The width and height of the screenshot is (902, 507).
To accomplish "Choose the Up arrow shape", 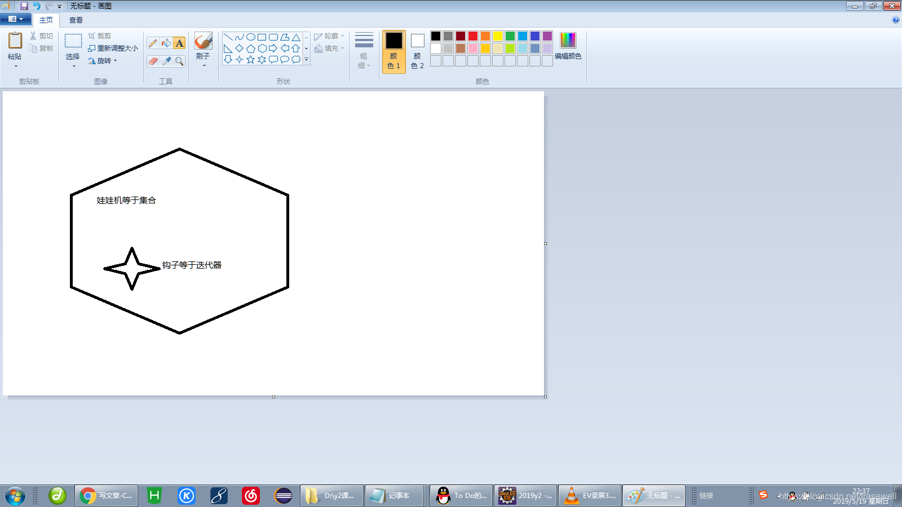I will tap(296, 48).
